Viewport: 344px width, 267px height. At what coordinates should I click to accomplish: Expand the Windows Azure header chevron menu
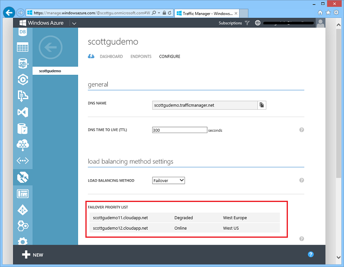(74, 23)
